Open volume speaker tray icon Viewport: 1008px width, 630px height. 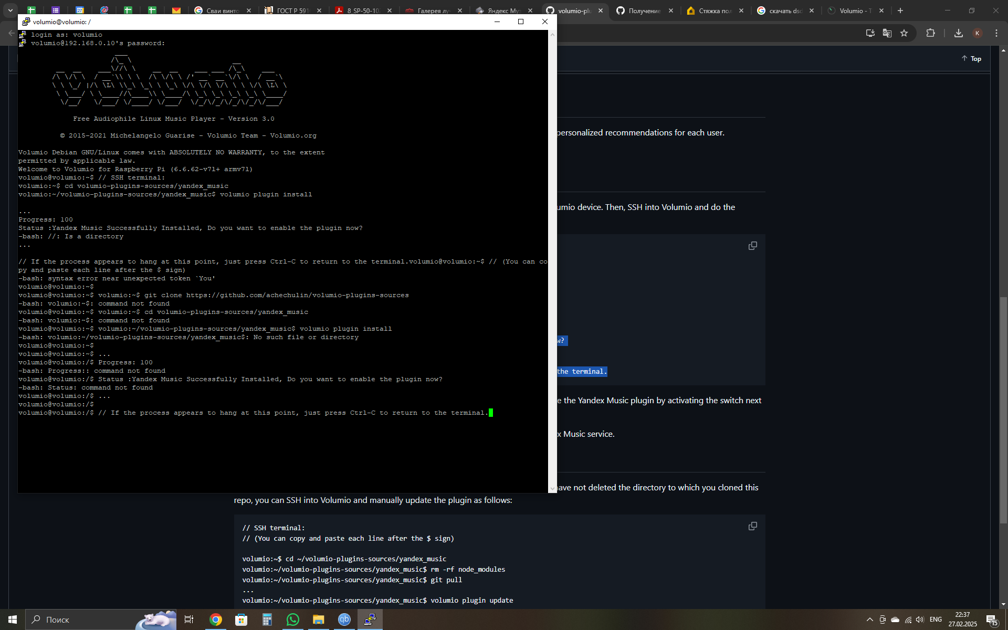[x=920, y=619]
